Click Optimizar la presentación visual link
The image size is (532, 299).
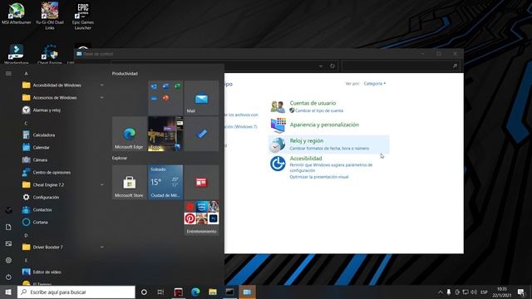click(x=319, y=177)
